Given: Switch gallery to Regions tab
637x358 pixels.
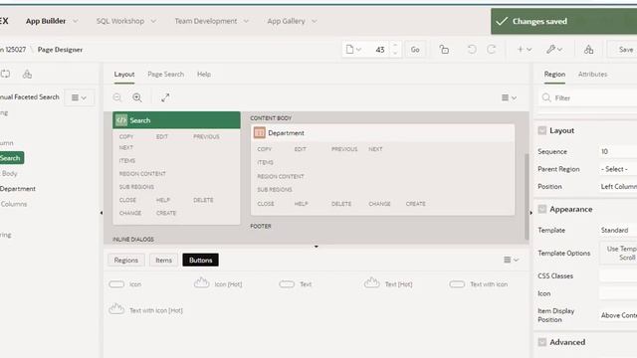Looking at the screenshot, I should pos(126,261).
